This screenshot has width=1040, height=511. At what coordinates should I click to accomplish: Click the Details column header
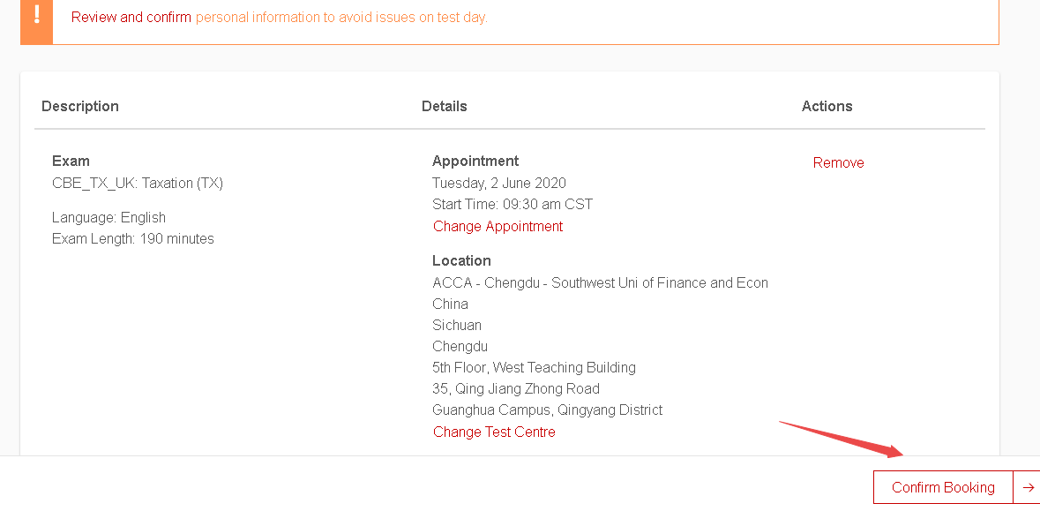click(445, 106)
